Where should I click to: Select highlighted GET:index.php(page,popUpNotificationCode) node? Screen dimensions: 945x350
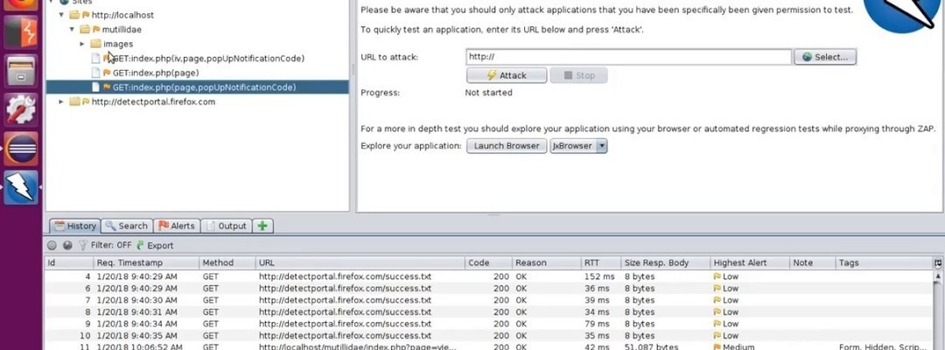(204, 87)
